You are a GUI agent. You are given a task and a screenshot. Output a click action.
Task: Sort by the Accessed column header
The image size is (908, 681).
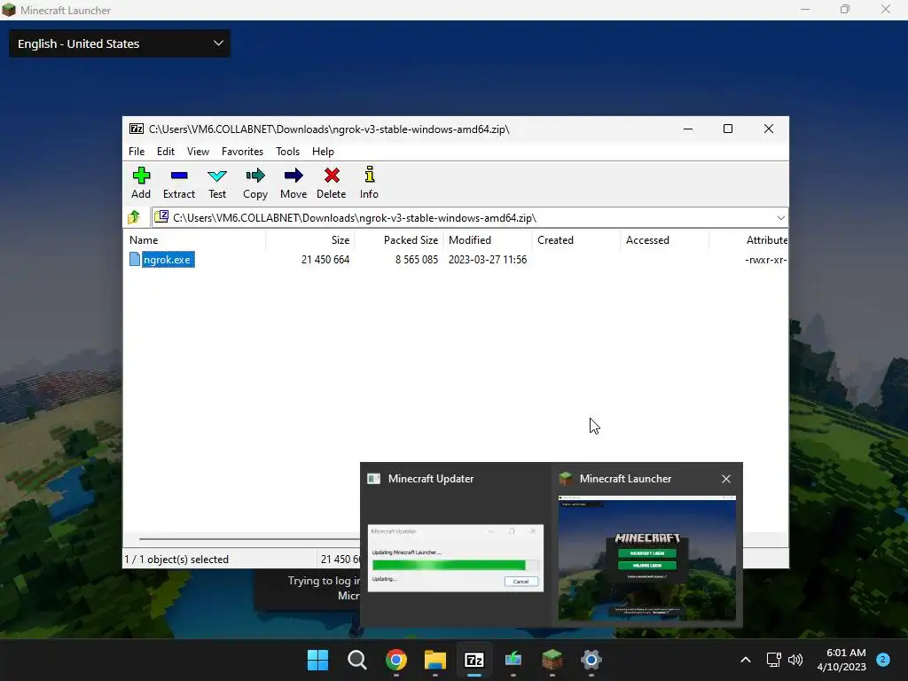click(x=665, y=240)
